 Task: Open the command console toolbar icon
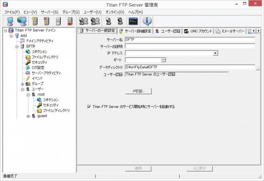point(133,21)
